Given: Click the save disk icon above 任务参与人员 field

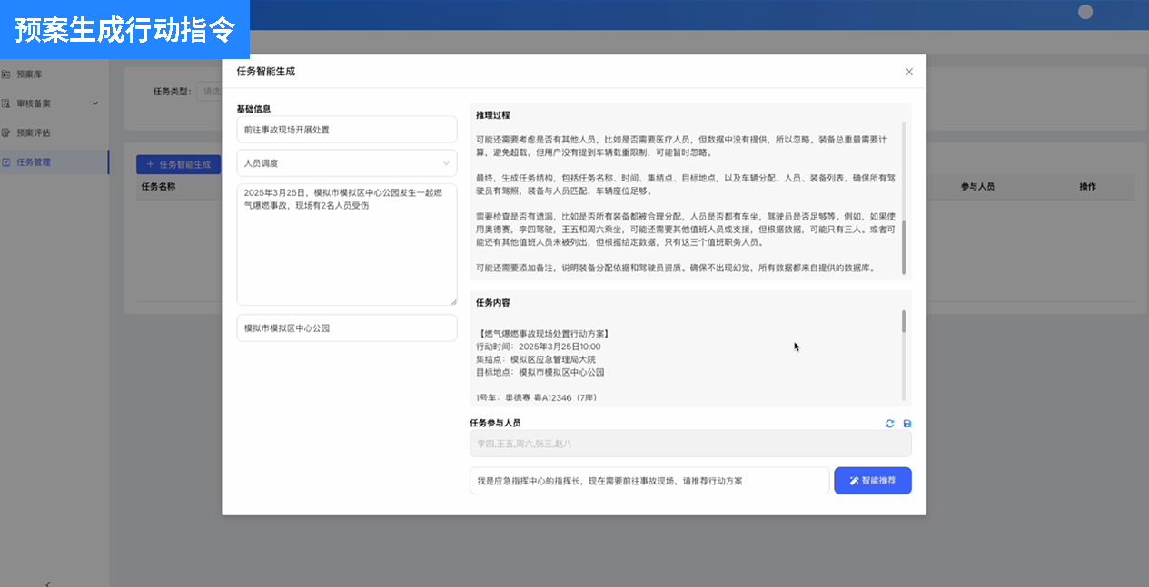Looking at the screenshot, I should [907, 424].
